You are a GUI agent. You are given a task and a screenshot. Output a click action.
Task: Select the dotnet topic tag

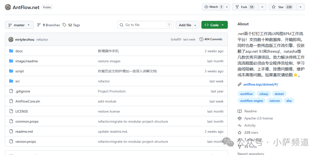(x=279, y=94)
